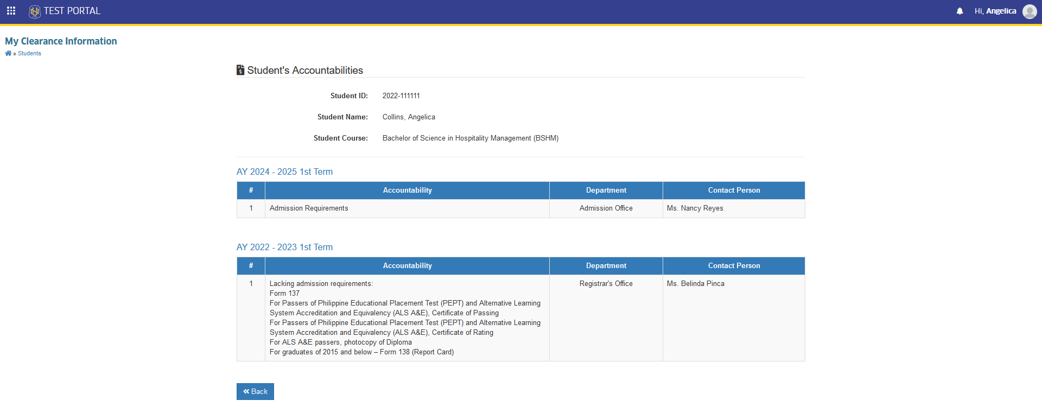Click Accountability header in 2024-2025 table
Viewport: 1042px width, 413px height.
[407, 190]
